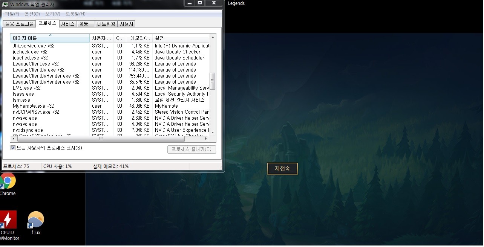Viewport: 484px width, 247px height.
Task: Click vertical scrollbar up arrow in process list
Action: (213, 37)
